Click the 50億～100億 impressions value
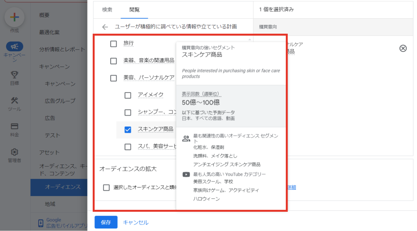 tap(201, 103)
